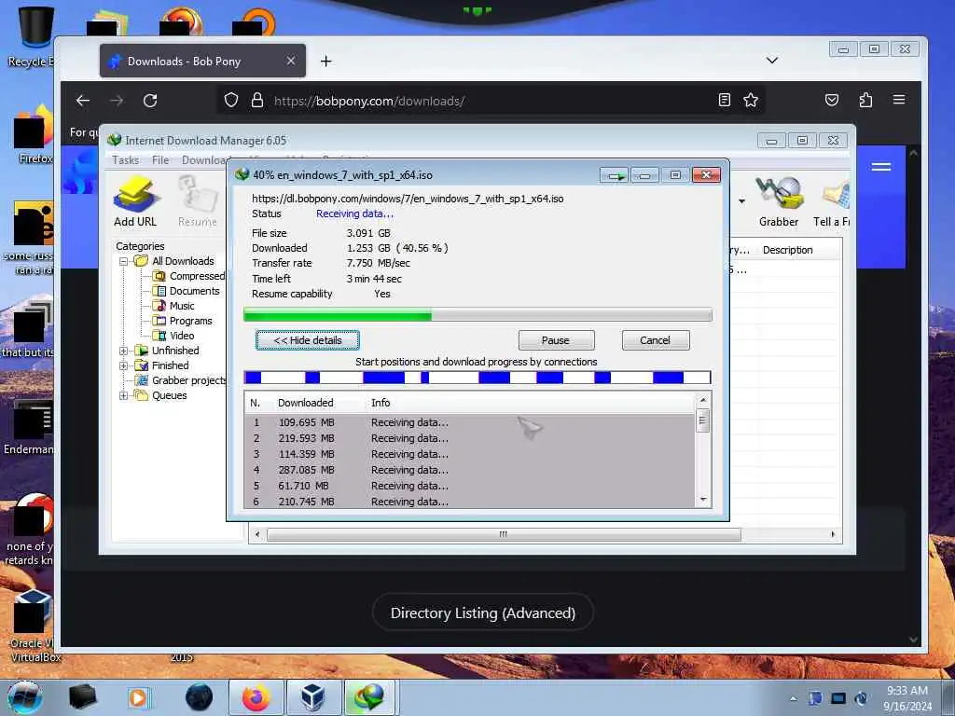The width and height of the screenshot is (955, 716).
Task: Select the Video category folder
Action: [x=173, y=336]
